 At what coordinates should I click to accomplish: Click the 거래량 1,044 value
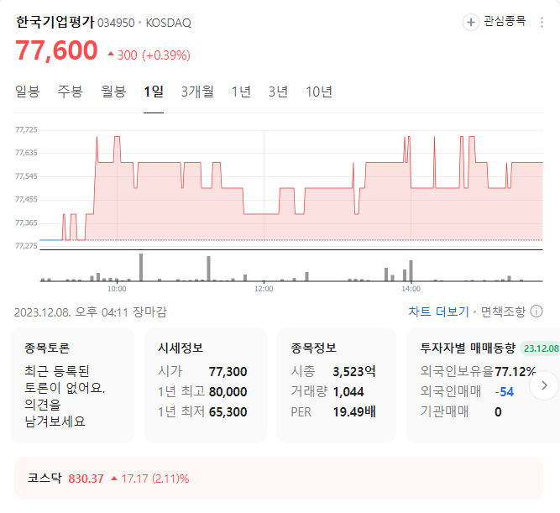(348, 392)
